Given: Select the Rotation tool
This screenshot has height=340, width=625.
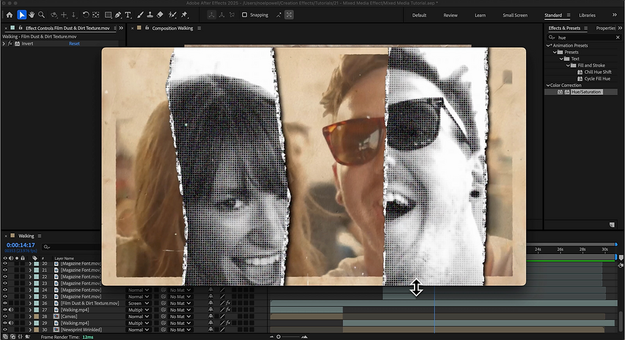Looking at the screenshot, I should point(85,15).
